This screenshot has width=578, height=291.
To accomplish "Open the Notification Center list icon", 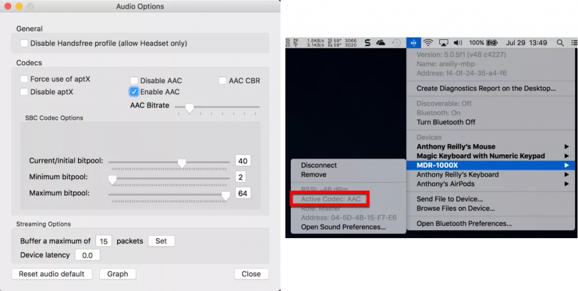I will [x=574, y=43].
